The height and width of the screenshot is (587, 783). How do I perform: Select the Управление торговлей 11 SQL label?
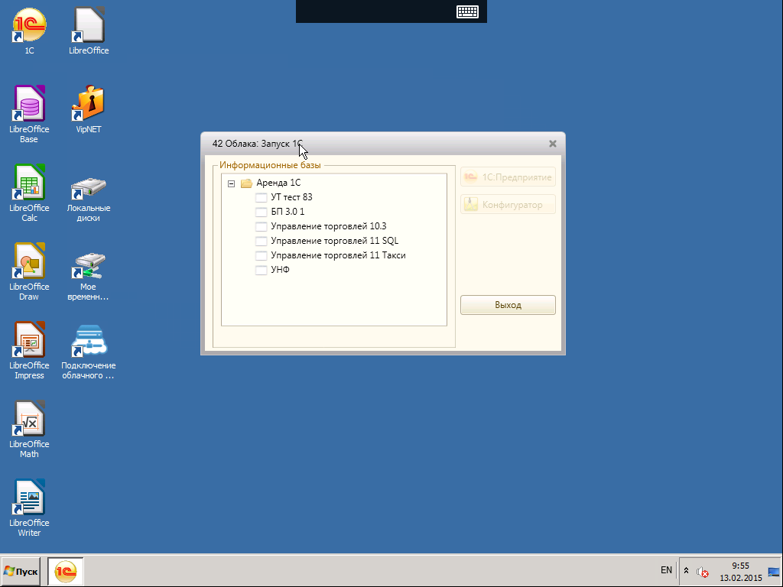tap(335, 241)
